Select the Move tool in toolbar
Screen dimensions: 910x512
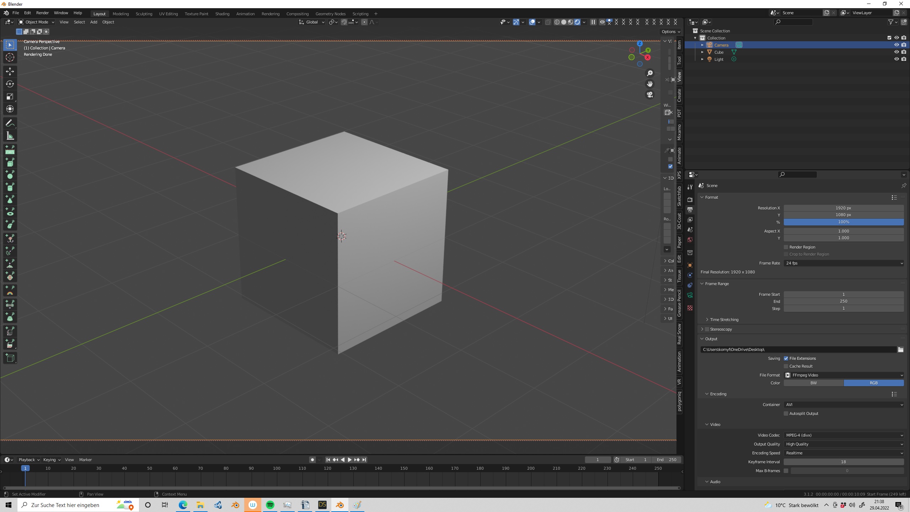click(x=10, y=71)
